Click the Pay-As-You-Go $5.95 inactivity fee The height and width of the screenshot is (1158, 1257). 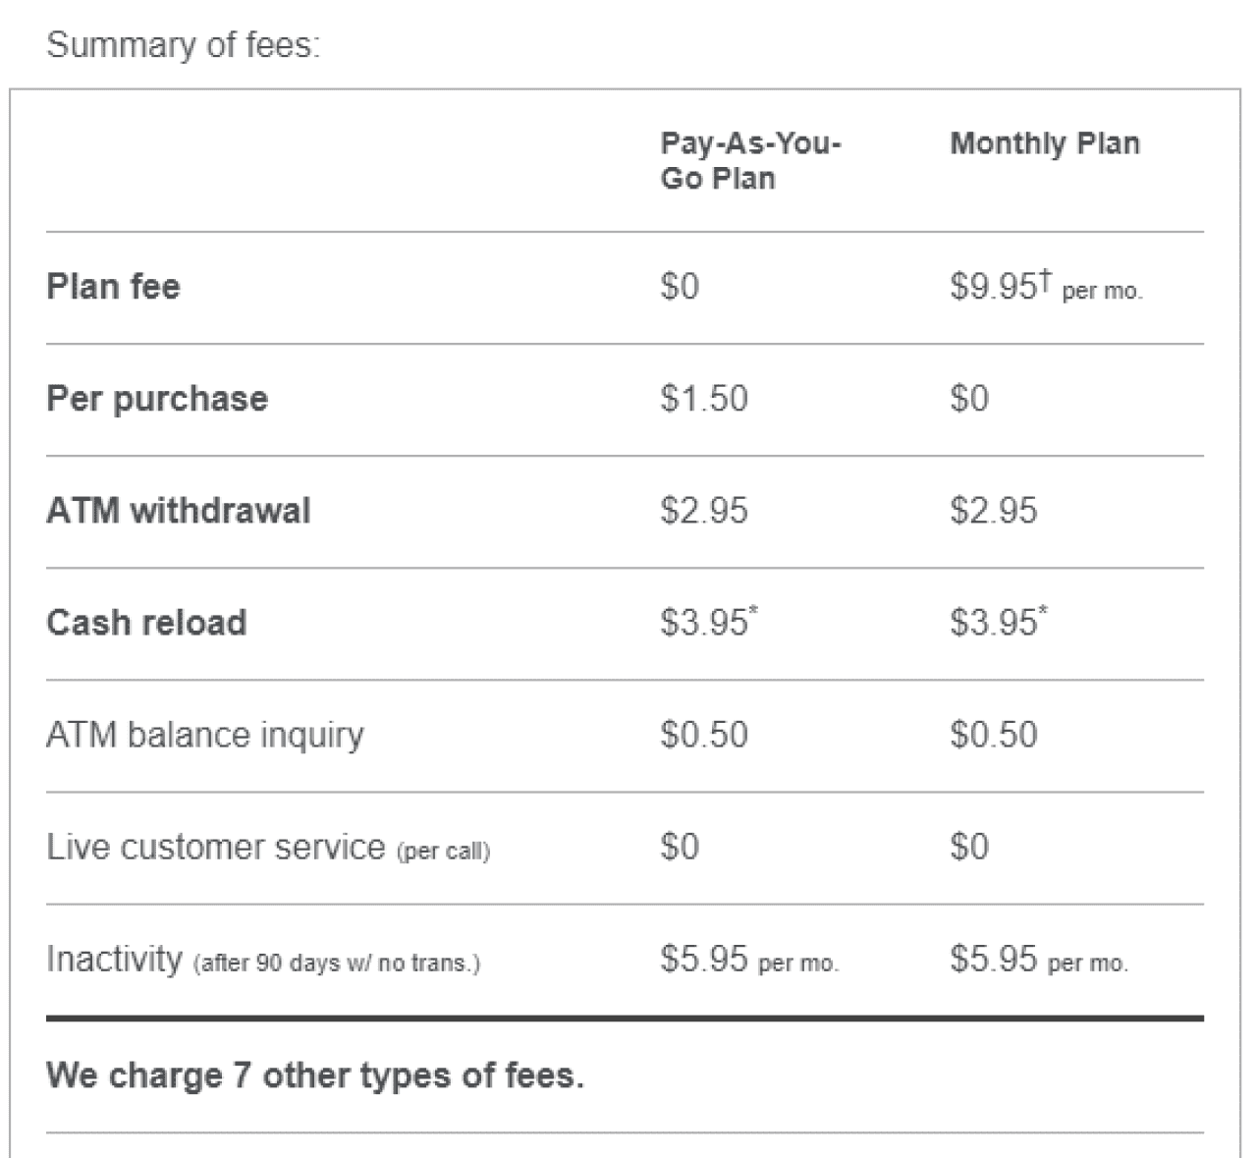(749, 959)
